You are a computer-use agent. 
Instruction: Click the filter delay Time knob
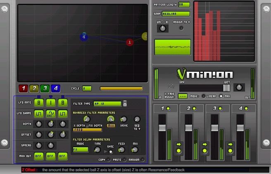pos(97,150)
